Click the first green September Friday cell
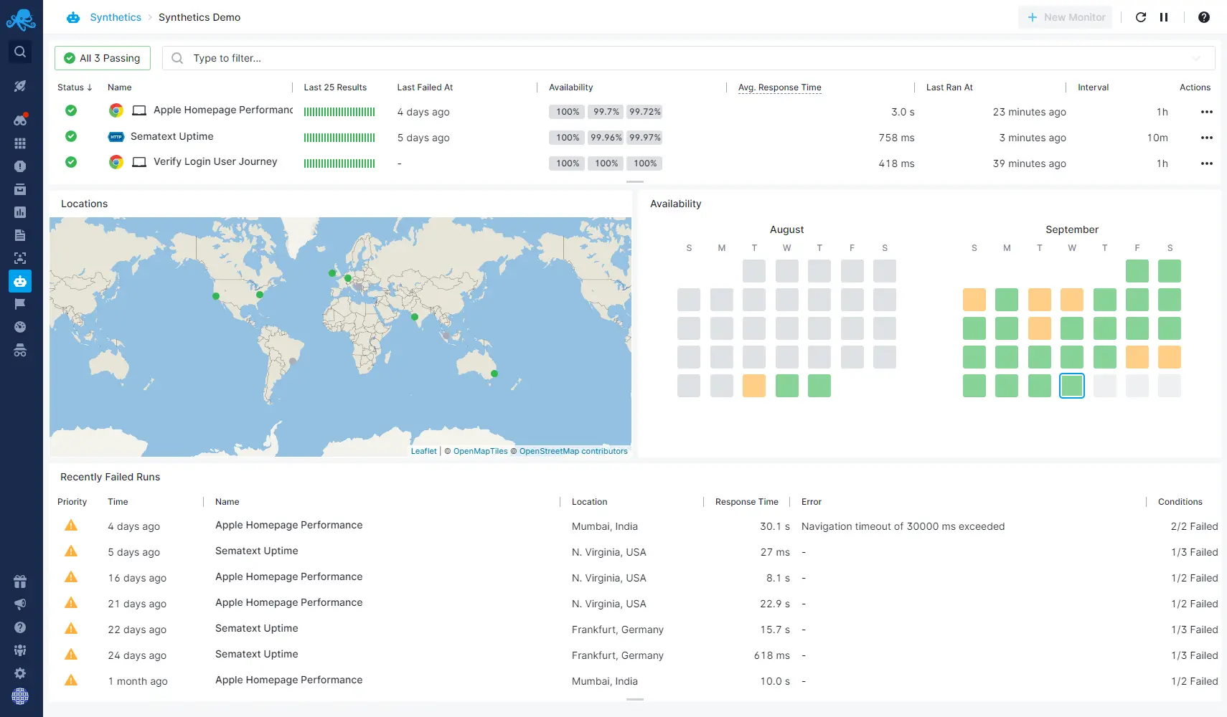Viewport: 1227px width, 717px height. (1137, 271)
